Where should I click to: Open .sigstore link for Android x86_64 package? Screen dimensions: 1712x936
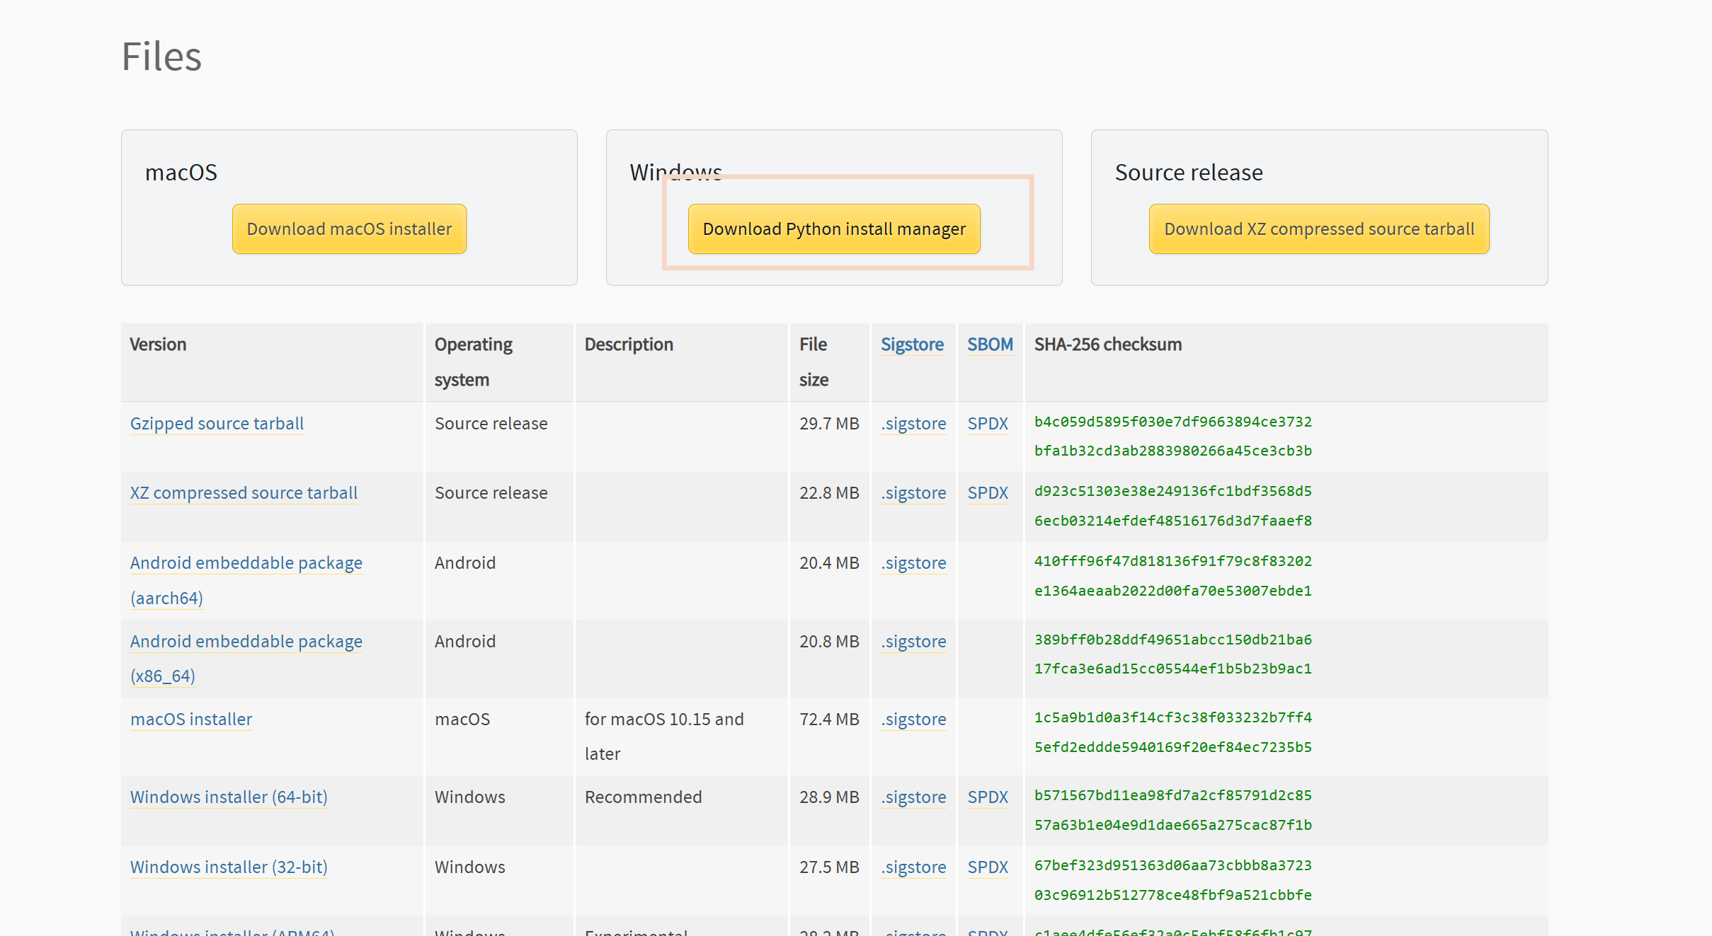coord(913,641)
